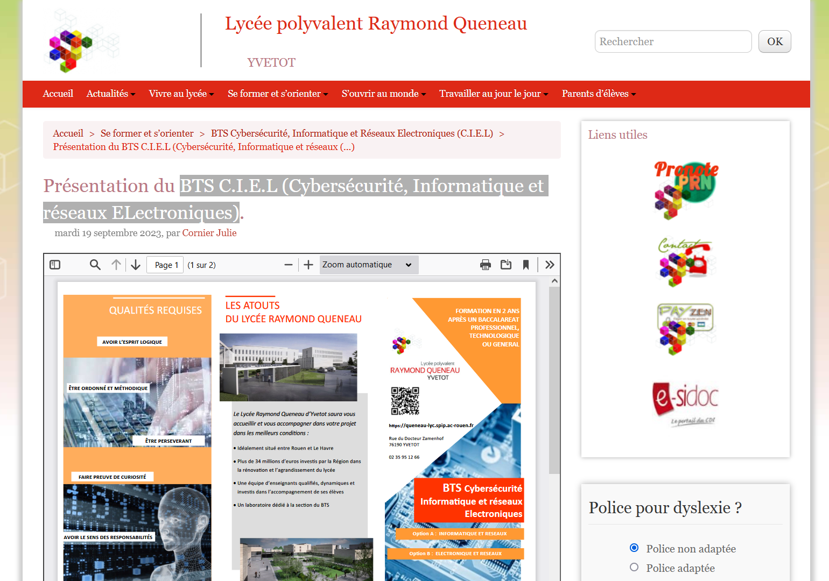Click the PDF page number field
The width and height of the screenshot is (829, 581).
click(165, 265)
